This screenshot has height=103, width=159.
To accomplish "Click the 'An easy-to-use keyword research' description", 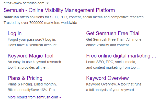I will pyautogui.click(x=34, y=62).
